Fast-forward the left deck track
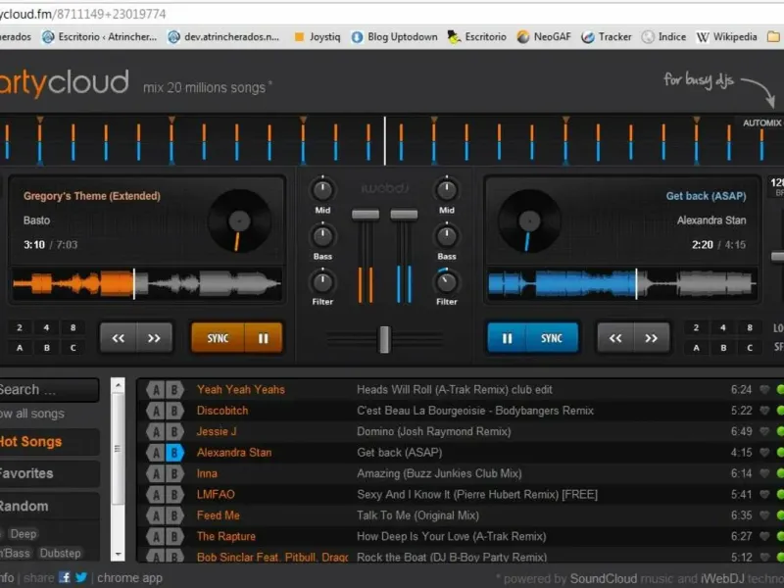 click(x=154, y=338)
